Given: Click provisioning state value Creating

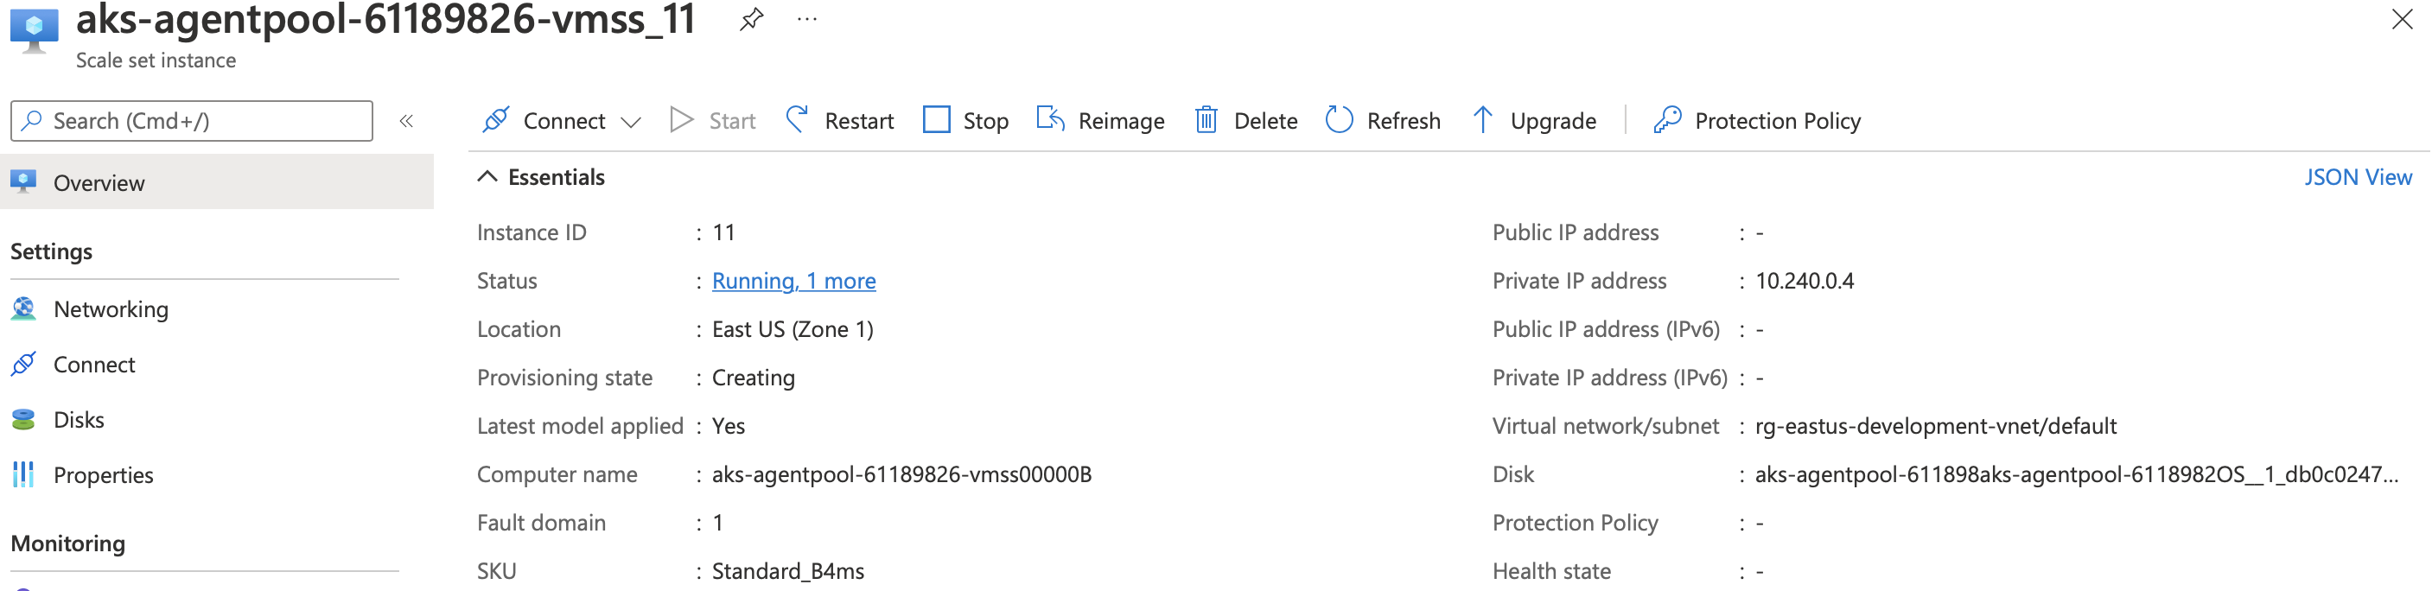Looking at the screenshot, I should point(754,378).
